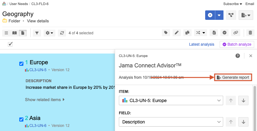The image size is (257, 131).
Task: Click the CL3-FLD-6 breadcrumb
Action: [x=40, y=4]
